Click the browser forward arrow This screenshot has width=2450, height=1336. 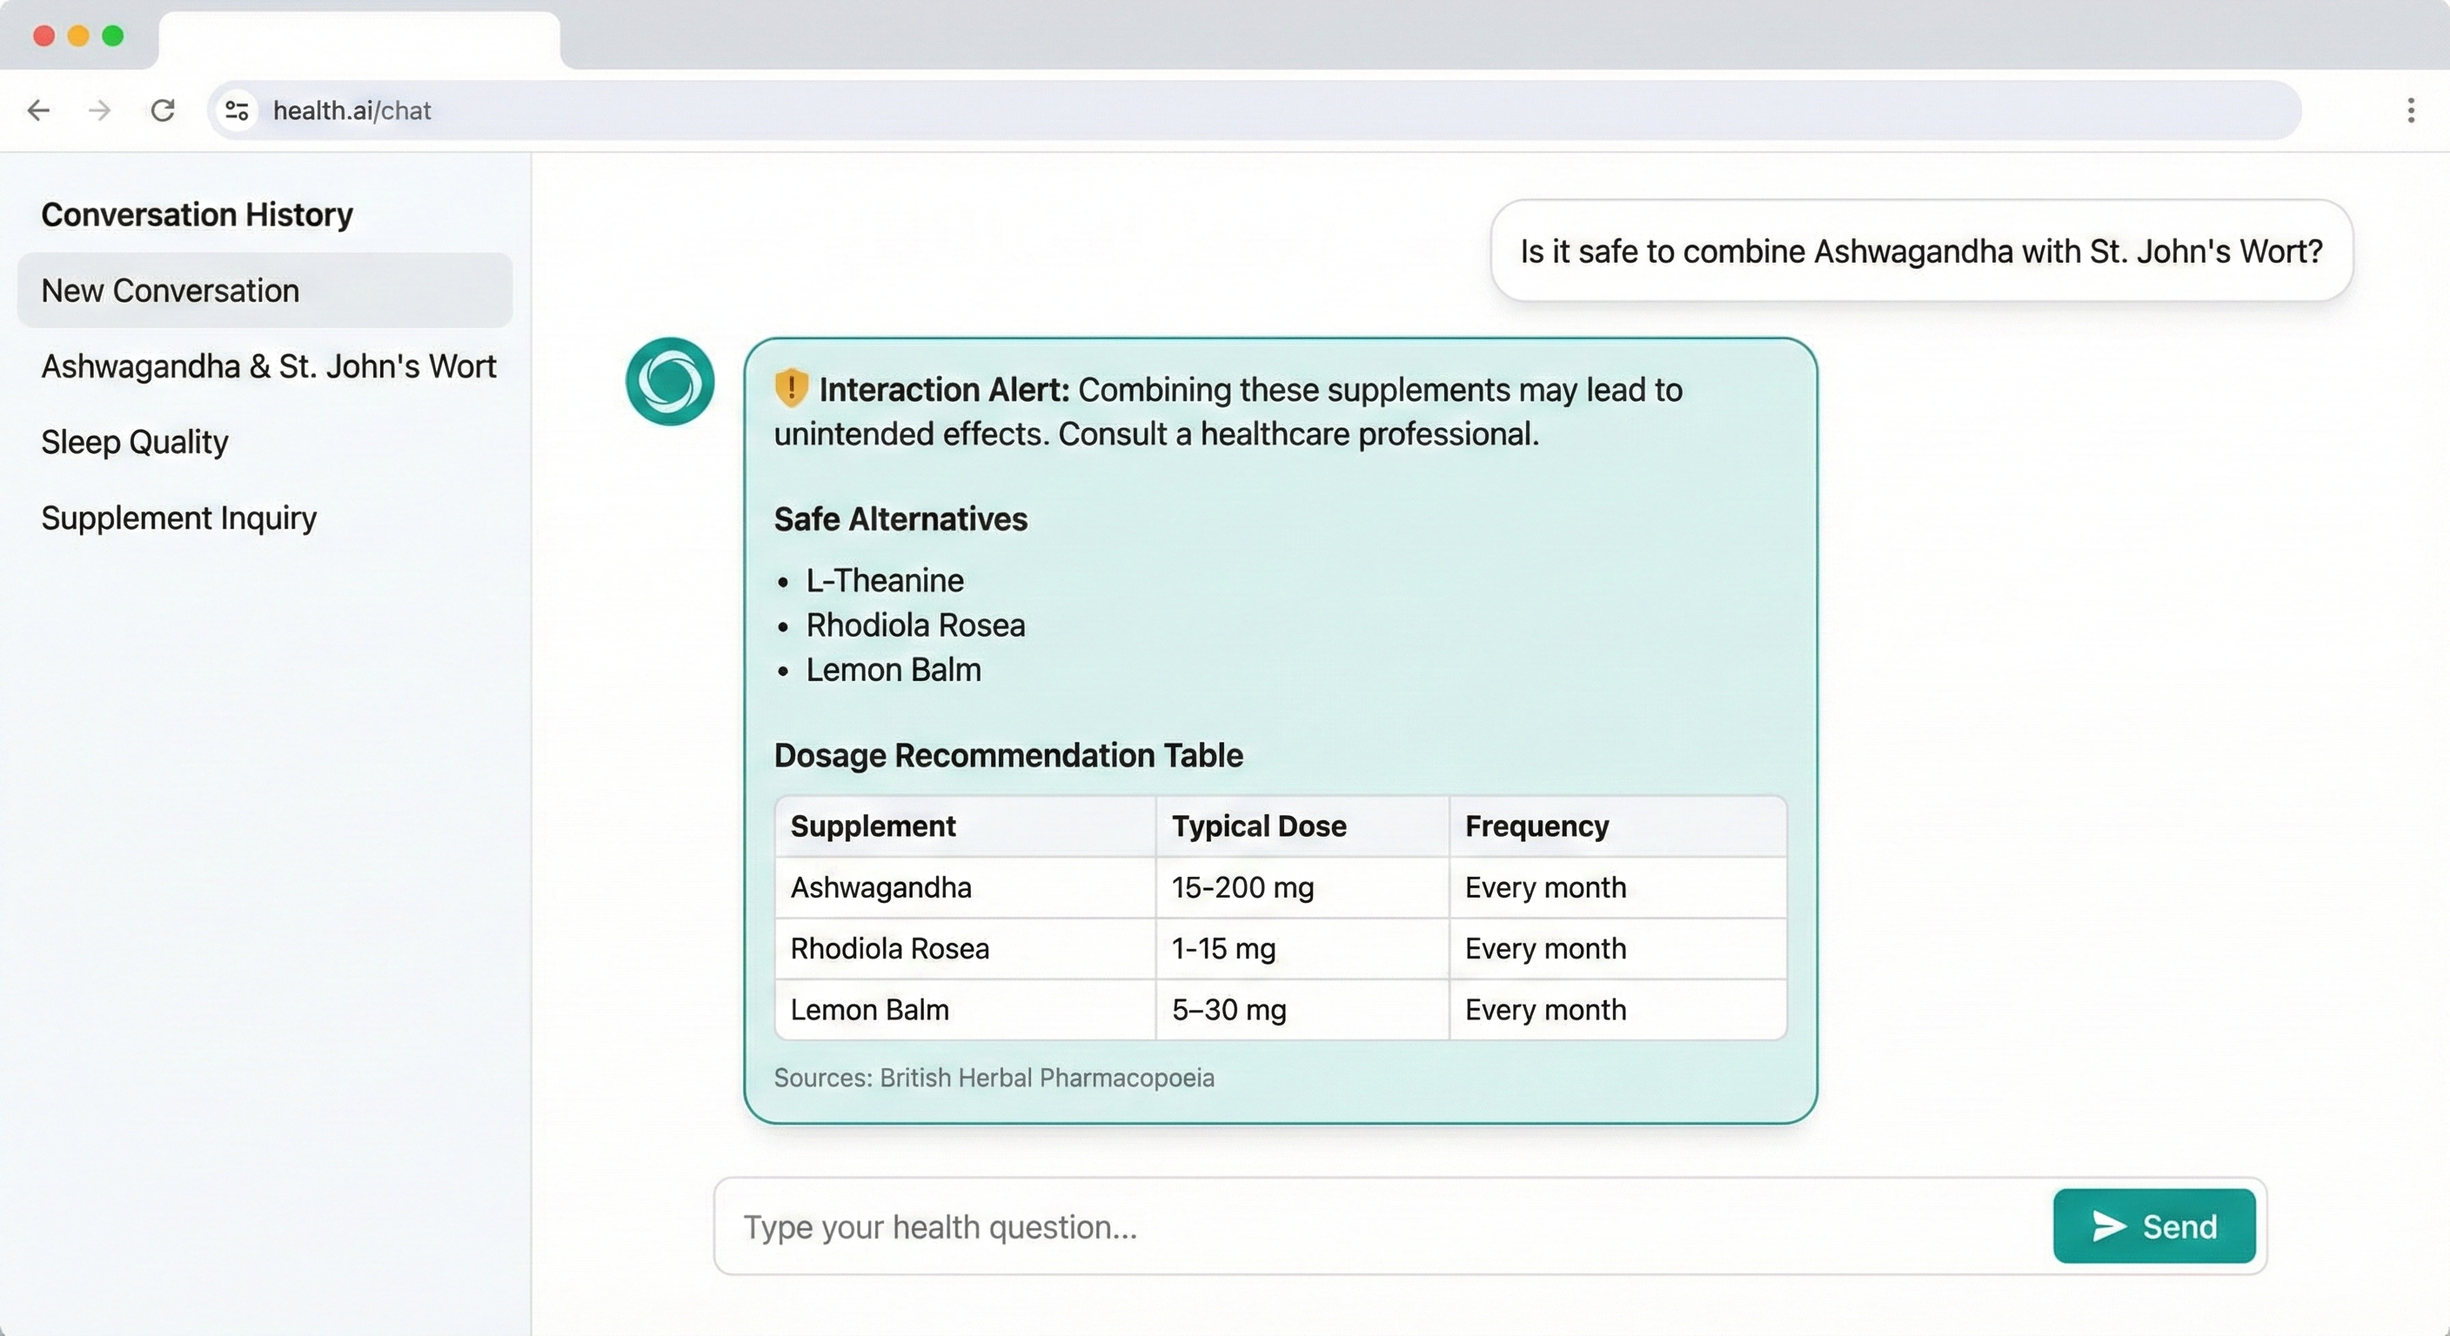pos(99,110)
